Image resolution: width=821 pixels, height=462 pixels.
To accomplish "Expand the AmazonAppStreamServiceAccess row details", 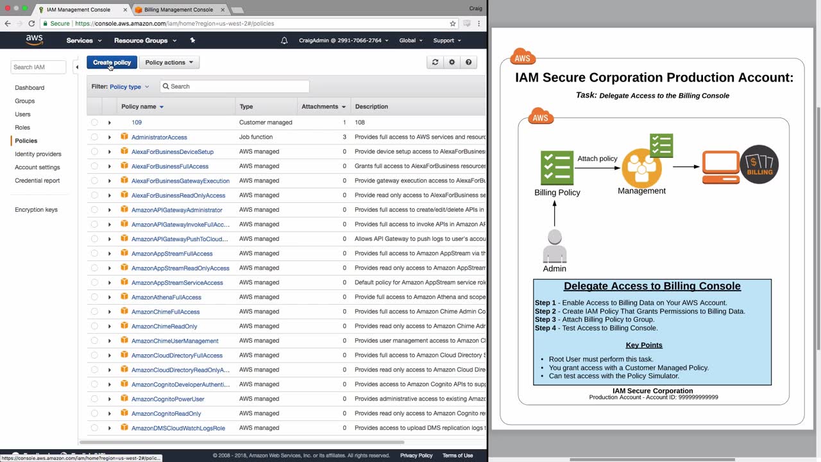I will 110,282.
